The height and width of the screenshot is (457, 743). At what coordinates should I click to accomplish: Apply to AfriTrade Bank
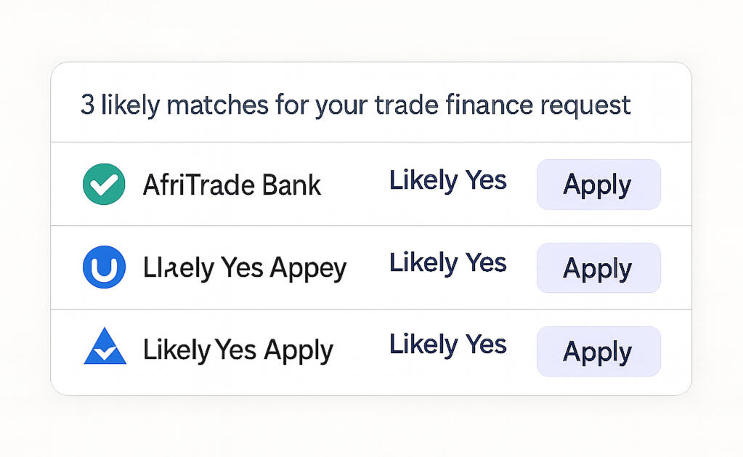pyautogui.click(x=598, y=185)
